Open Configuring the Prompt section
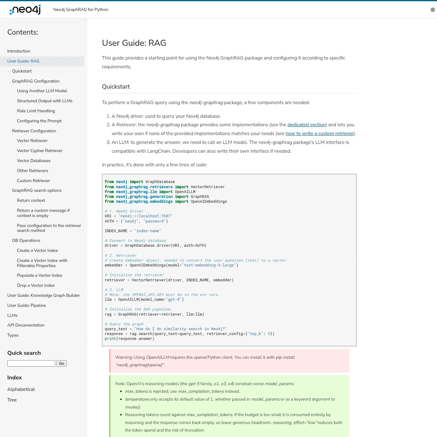Screen dimensions: 437x437 point(39,121)
